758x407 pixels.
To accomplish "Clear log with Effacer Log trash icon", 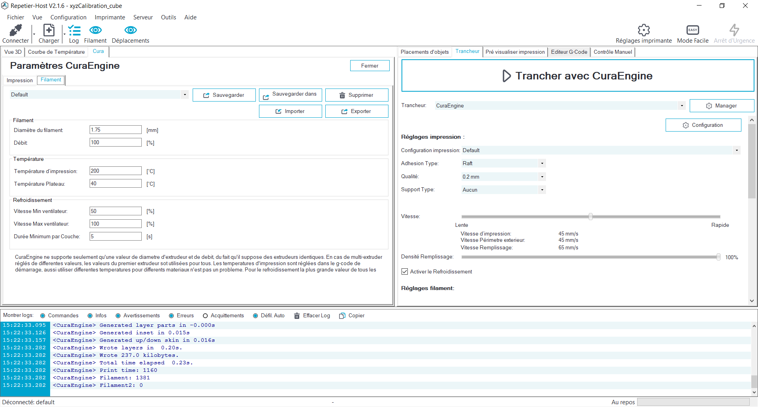I will point(297,316).
